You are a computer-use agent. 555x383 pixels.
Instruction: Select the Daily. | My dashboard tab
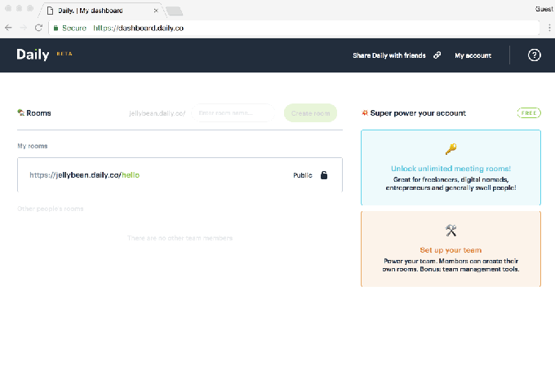coord(101,11)
